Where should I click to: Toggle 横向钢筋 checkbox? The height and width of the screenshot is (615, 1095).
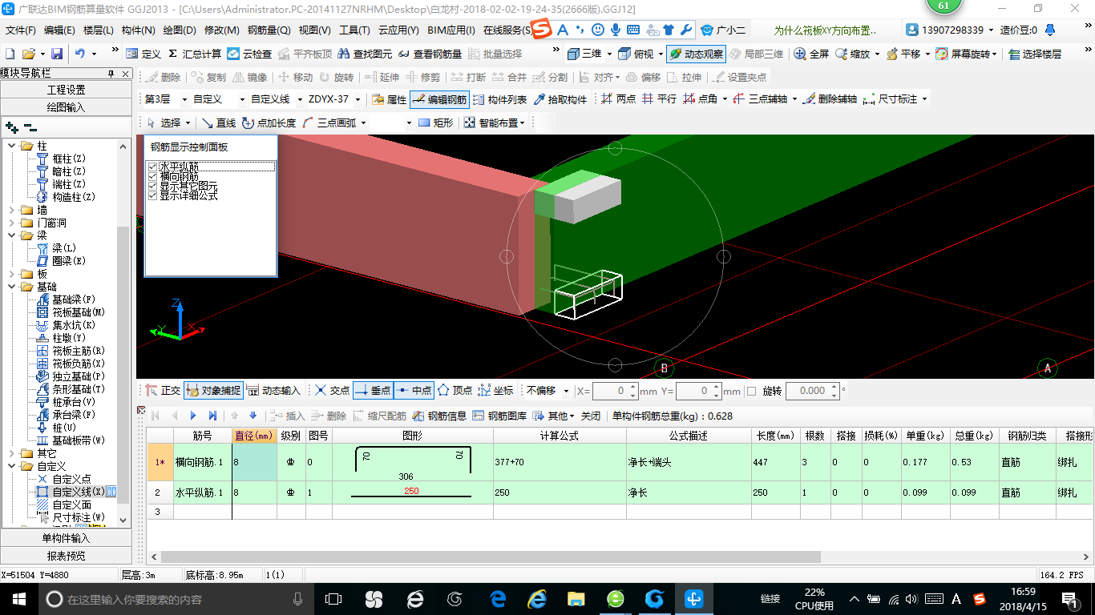pyautogui.click(x=153, y=176)
